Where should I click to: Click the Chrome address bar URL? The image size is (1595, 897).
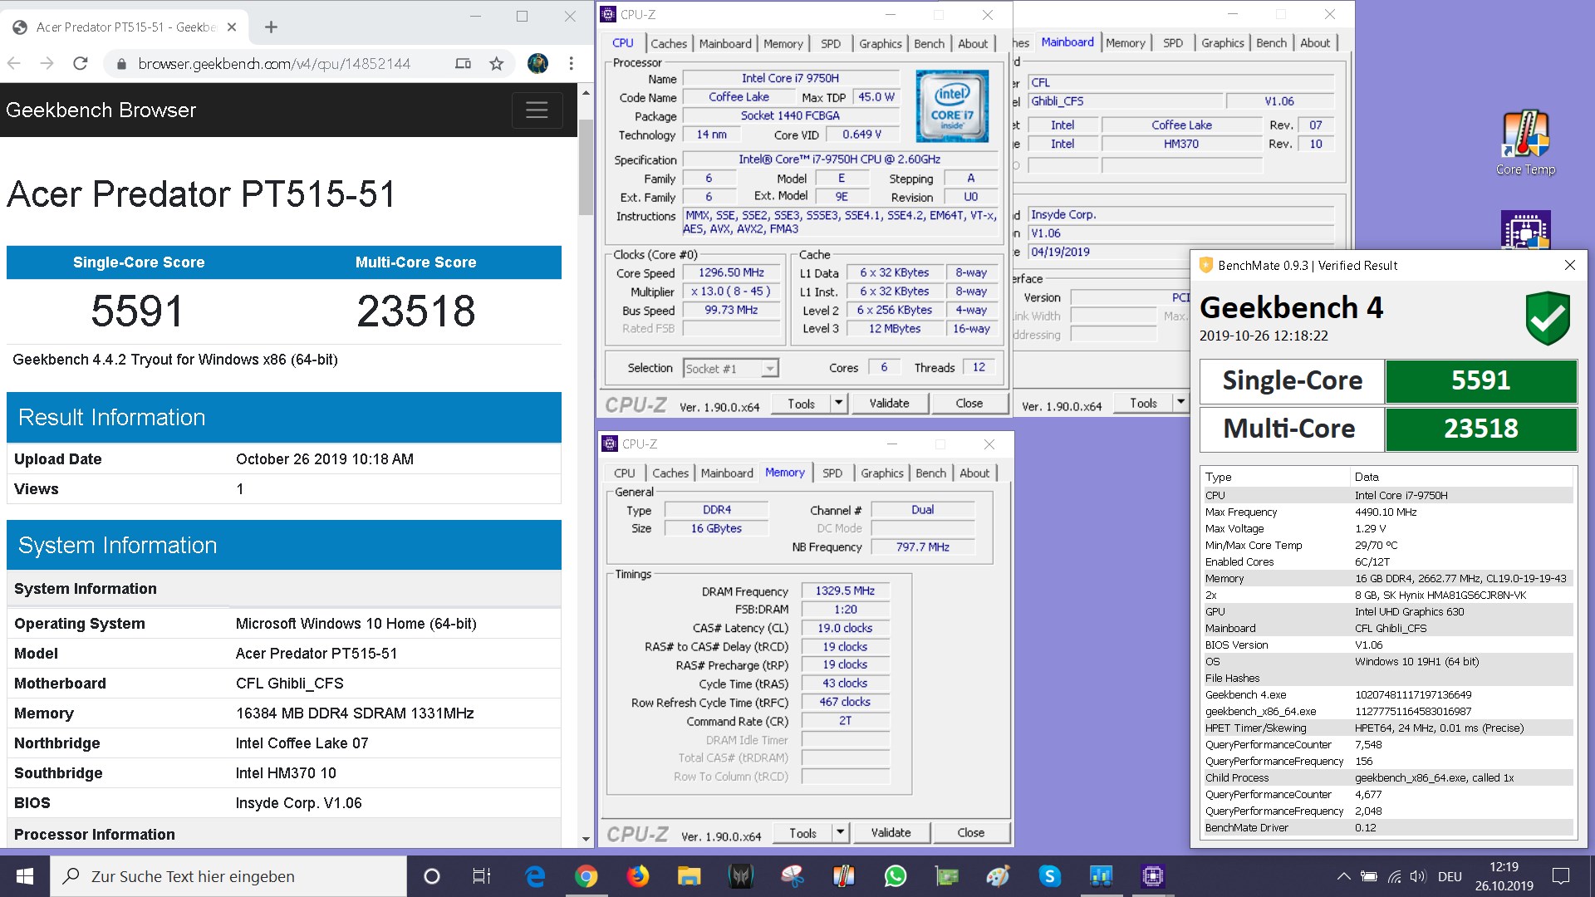click(x=274, y=64)
